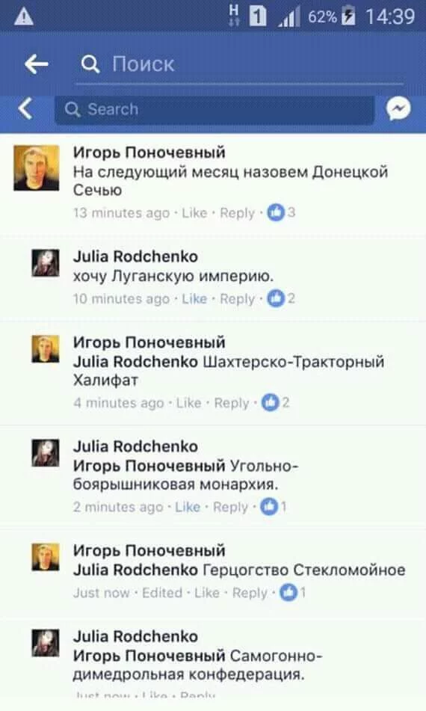
Task: Open Игорь Поночевный's large profile picture
Action: point(37,167)
